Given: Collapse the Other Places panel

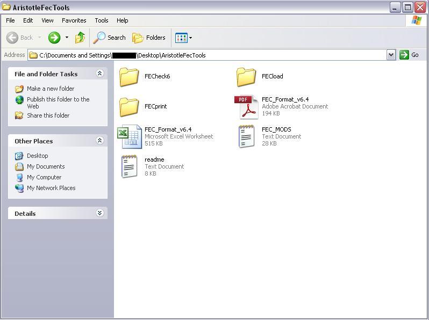Looking at the screenshot, I should click(x=99, y=141).
